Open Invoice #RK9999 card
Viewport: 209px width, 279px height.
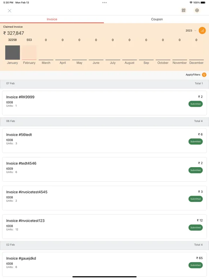[104, 103]
